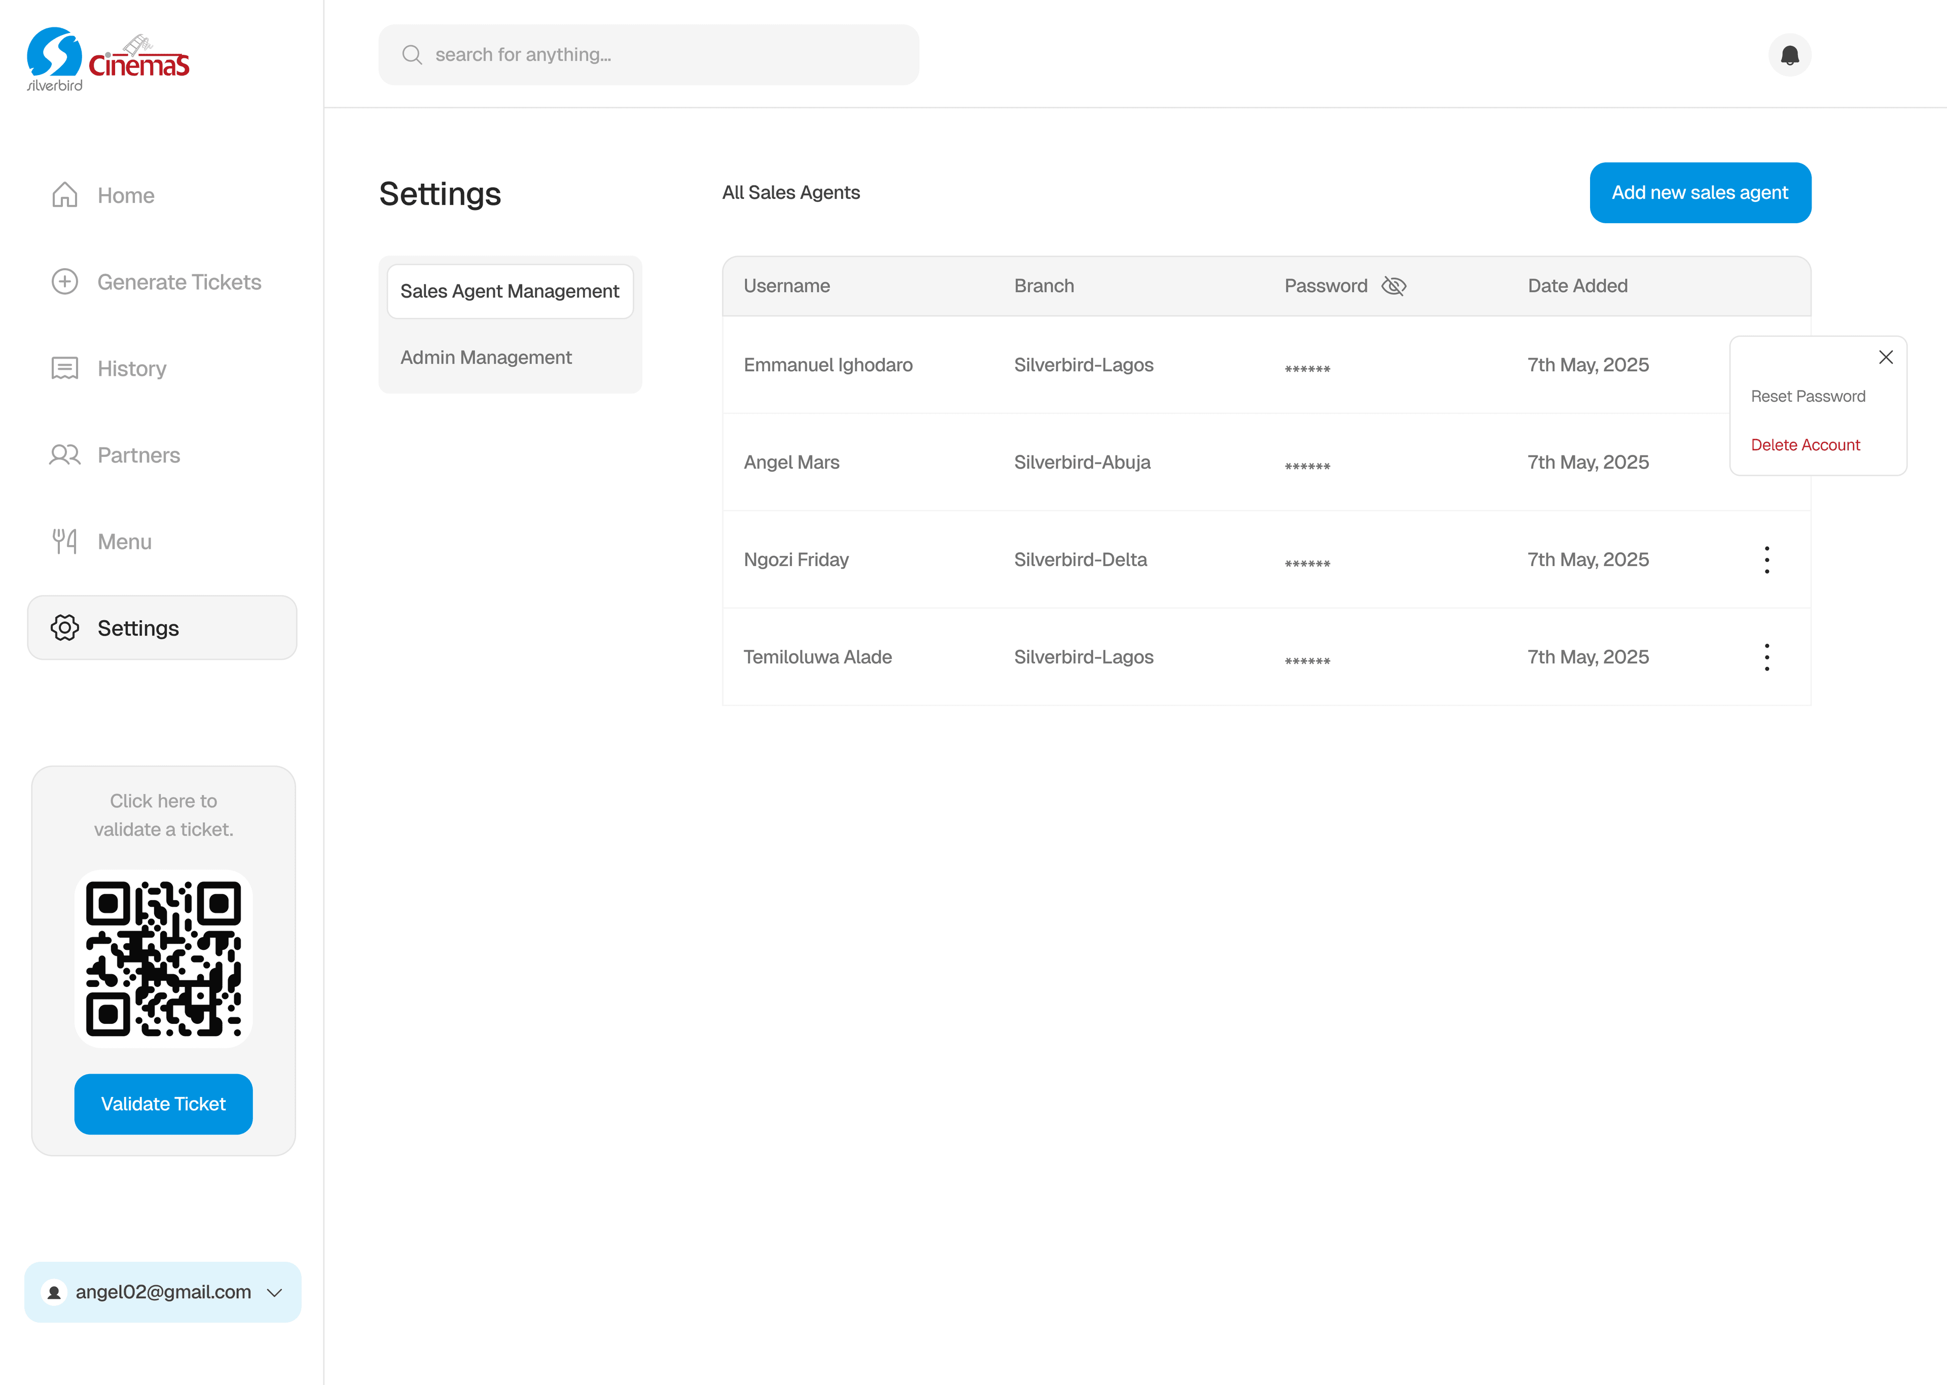The width and height of the screenshot is (1947, 1385).
Task: Click Temiloluwa Alade username cell
Action: 817,657
